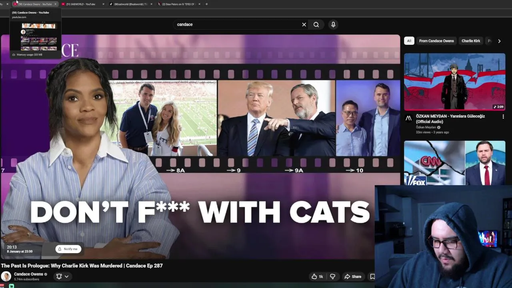512x288 pixels.
Task: Toggle the subscription notification bell
Action: coord(59,276)
